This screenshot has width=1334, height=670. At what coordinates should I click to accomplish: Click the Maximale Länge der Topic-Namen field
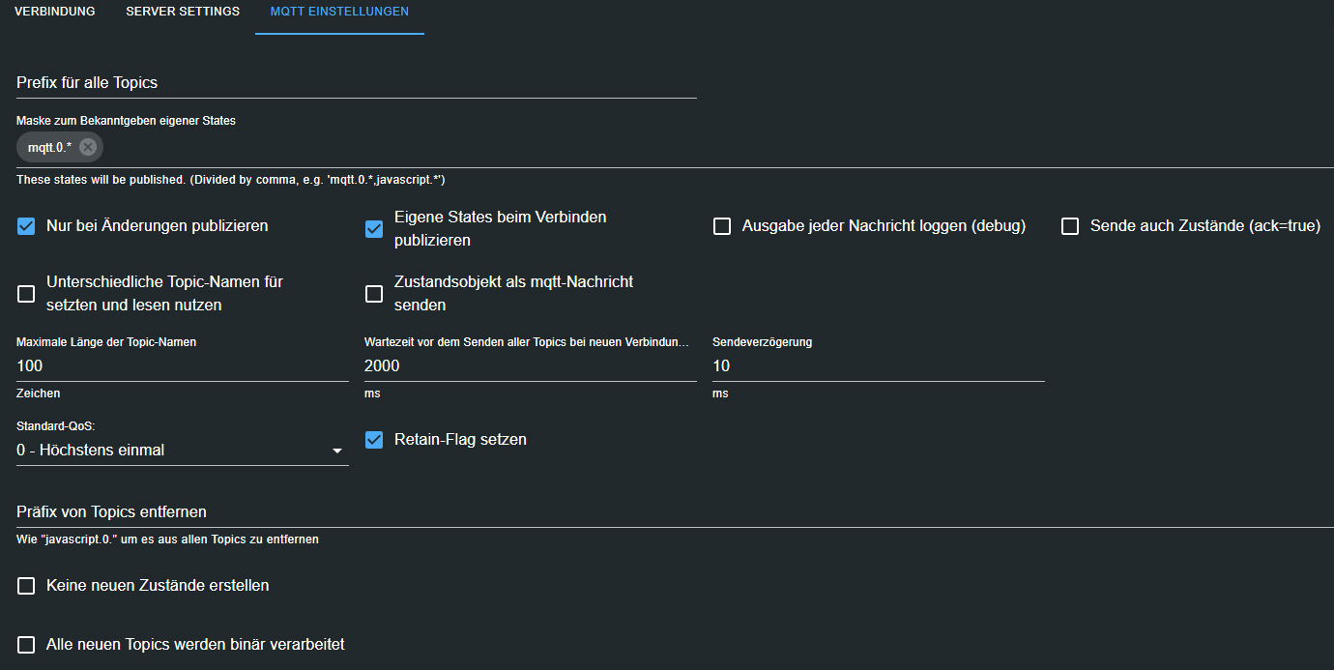pyautogui.click(x=183, y=366)
